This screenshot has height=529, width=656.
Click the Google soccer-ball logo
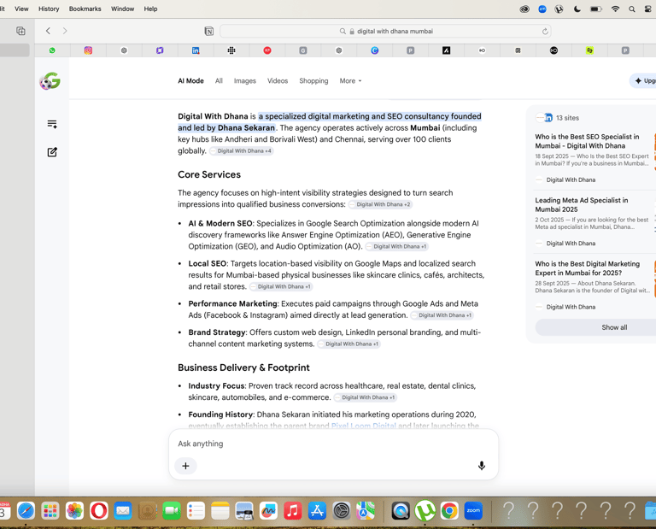50,81
